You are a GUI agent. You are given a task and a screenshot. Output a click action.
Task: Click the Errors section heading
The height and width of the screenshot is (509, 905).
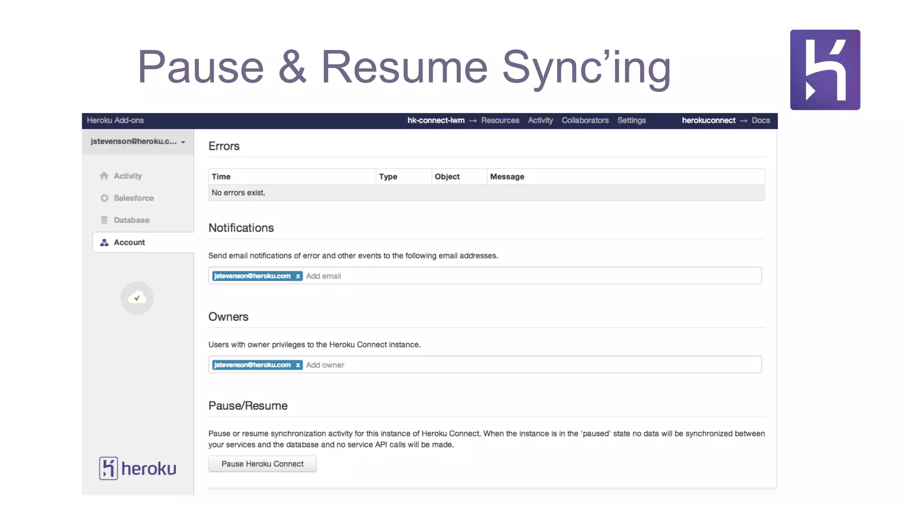224,146
